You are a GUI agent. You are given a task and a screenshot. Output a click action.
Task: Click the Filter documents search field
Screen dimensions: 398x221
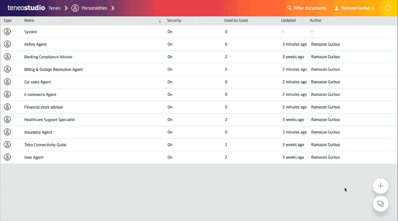click(x=307, y=8)
